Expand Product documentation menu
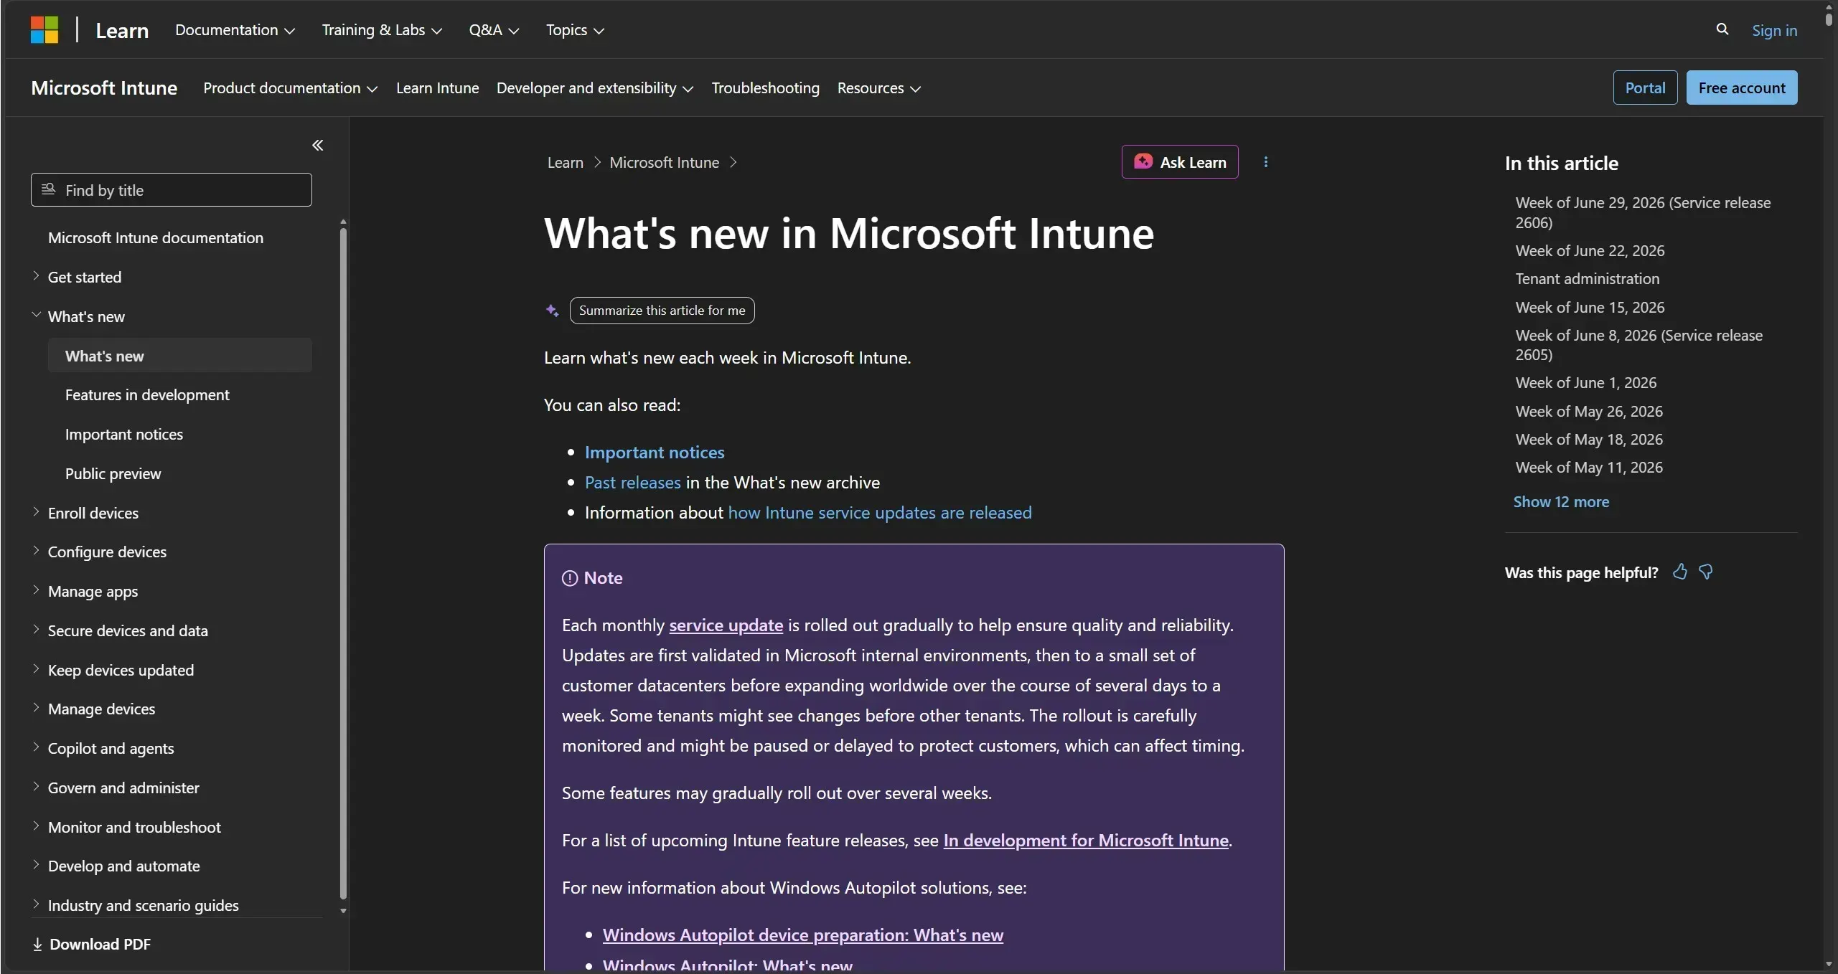This screenshot has height=974, width=1838. (x=290, y=88)
